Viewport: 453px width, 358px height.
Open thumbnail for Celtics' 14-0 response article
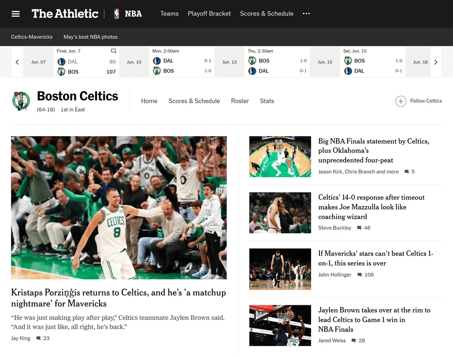[280, 213]
